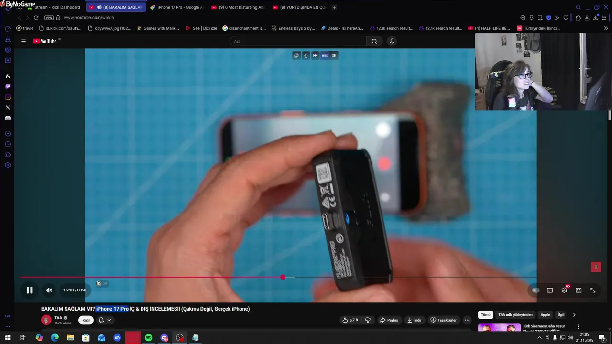
Task: Click the pin icon in browser toolbar
Action: (531, 18)
